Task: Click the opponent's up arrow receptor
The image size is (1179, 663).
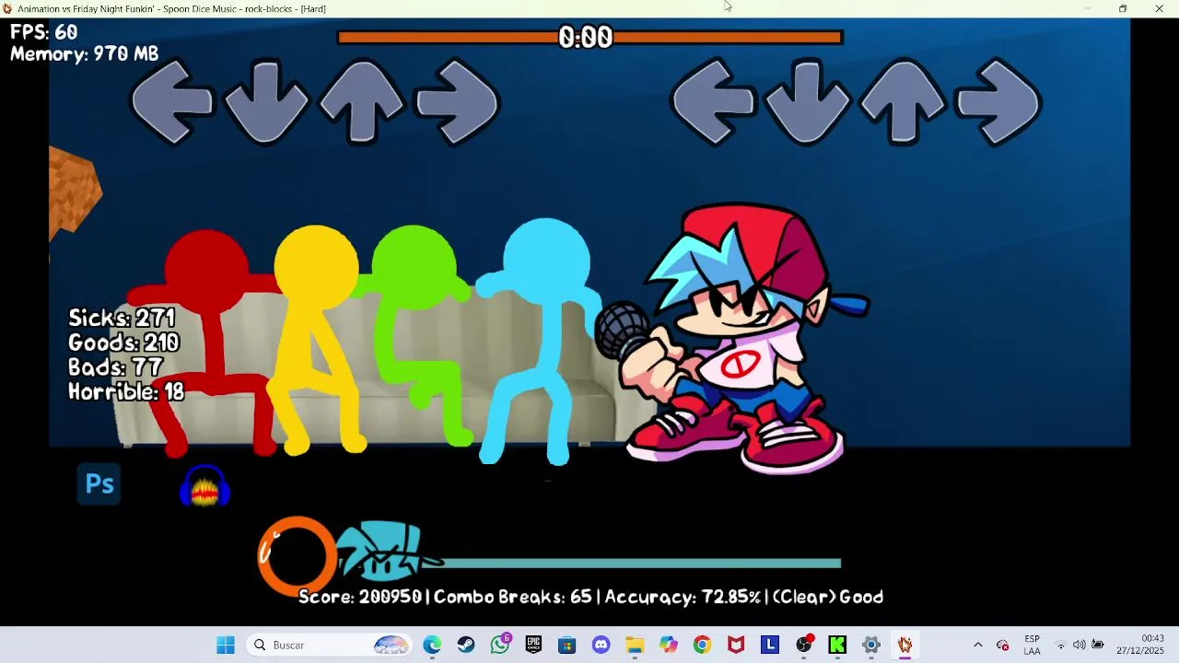Action: (x=362, y=101)
